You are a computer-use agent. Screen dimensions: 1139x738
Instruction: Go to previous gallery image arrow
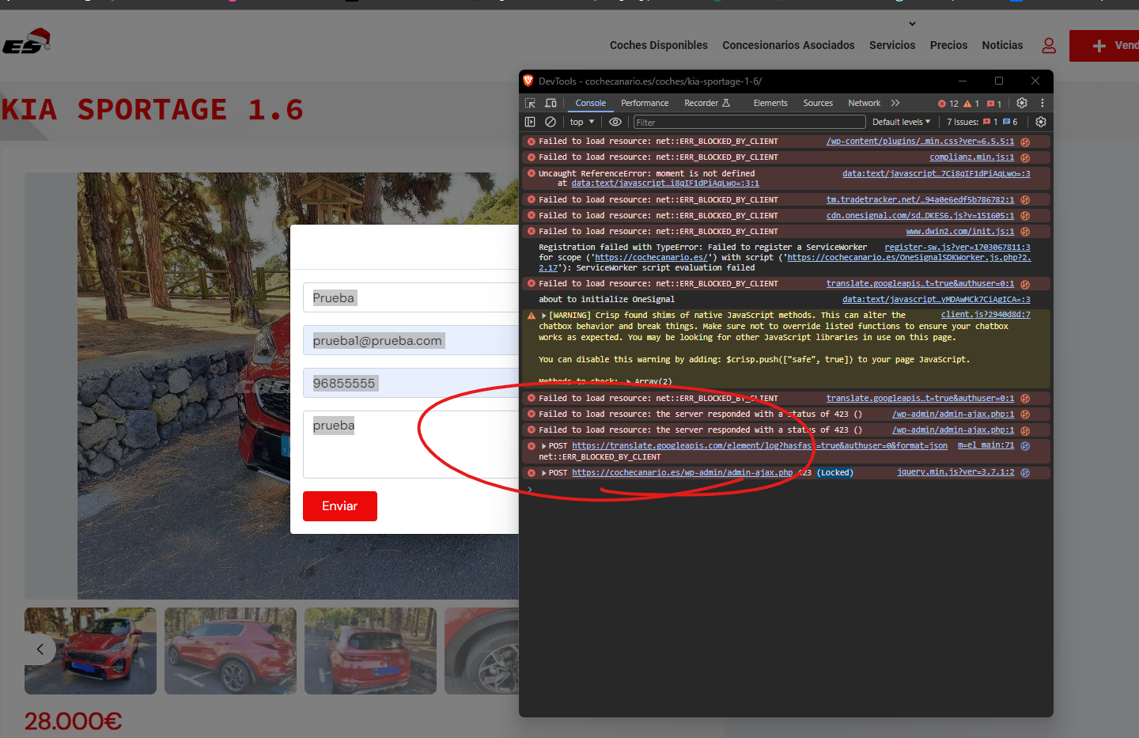[40, 649]
